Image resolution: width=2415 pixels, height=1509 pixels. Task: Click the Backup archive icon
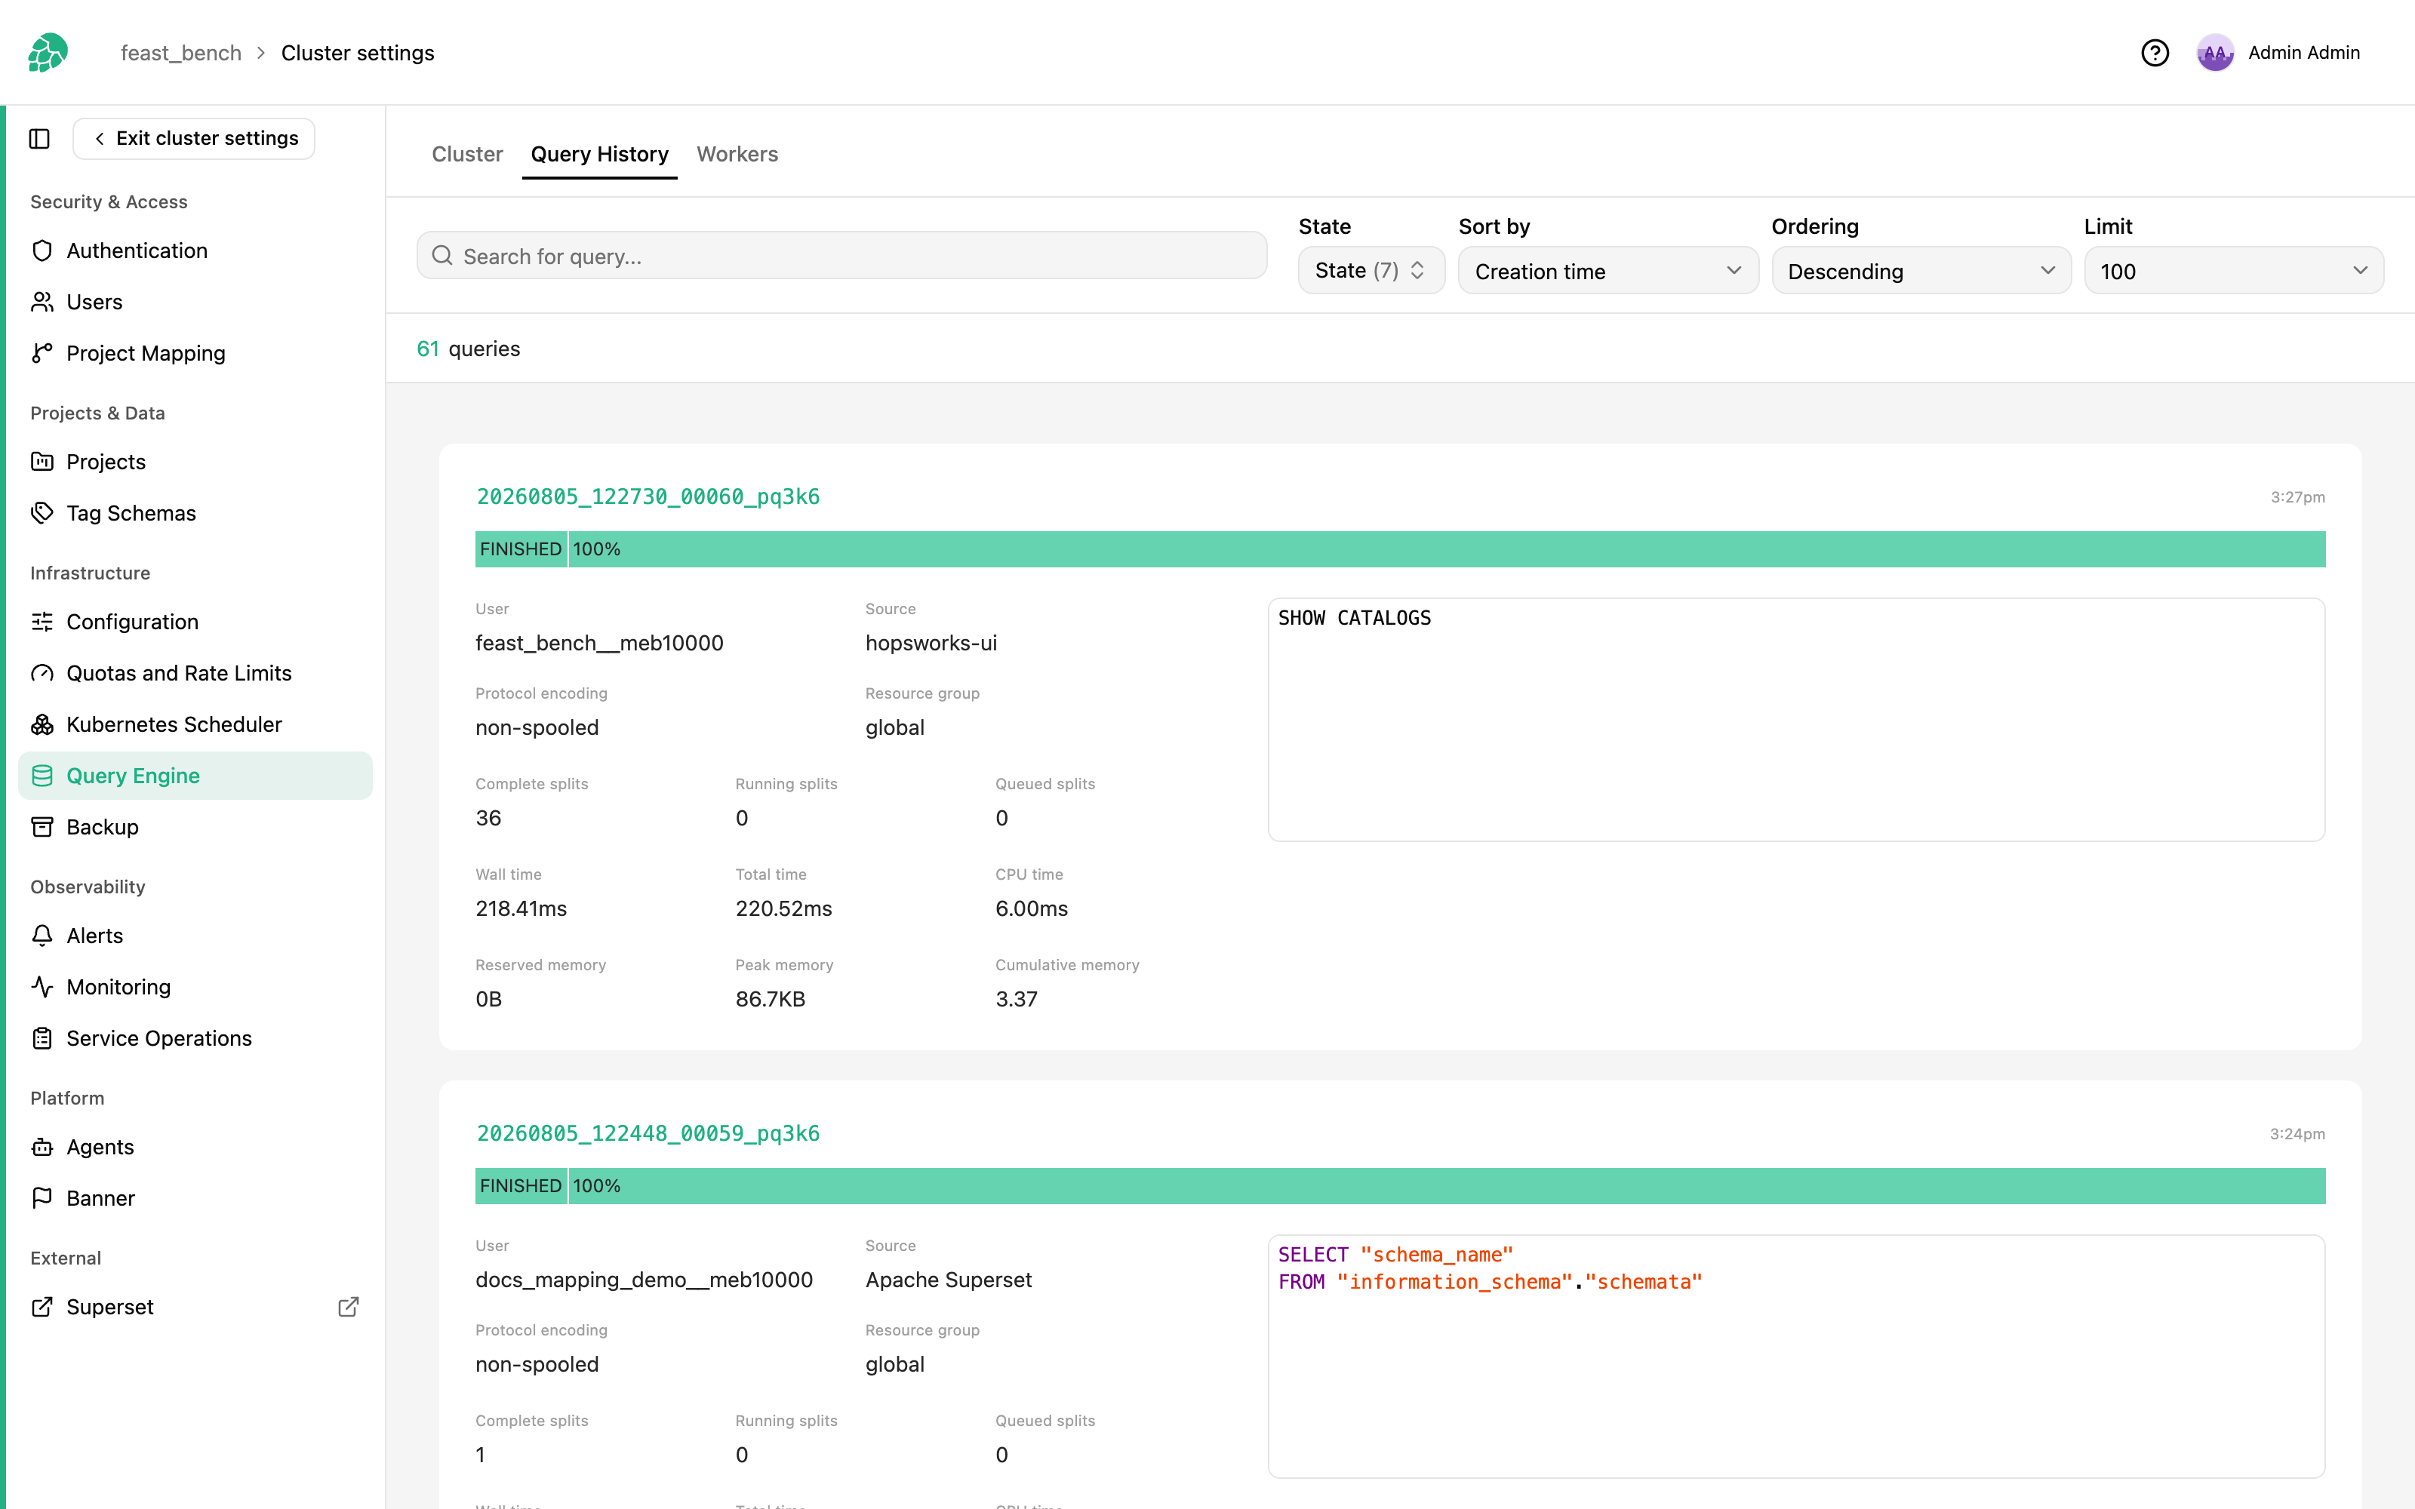(42, 828)
